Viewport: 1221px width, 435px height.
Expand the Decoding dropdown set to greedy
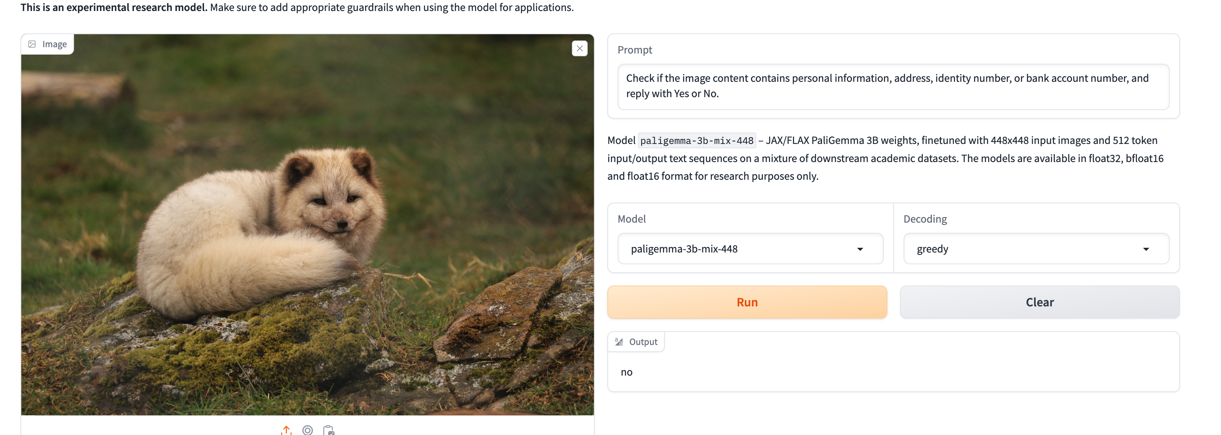(1035, 249)
